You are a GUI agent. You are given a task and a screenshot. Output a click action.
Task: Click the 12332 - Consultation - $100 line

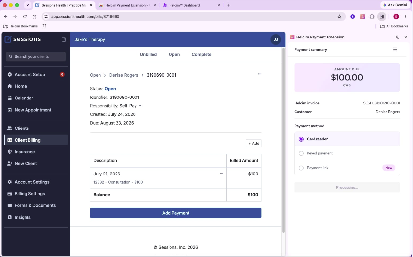118,182
